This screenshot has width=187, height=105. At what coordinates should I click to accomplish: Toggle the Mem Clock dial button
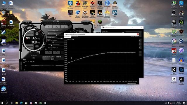(x=37, y=46)
